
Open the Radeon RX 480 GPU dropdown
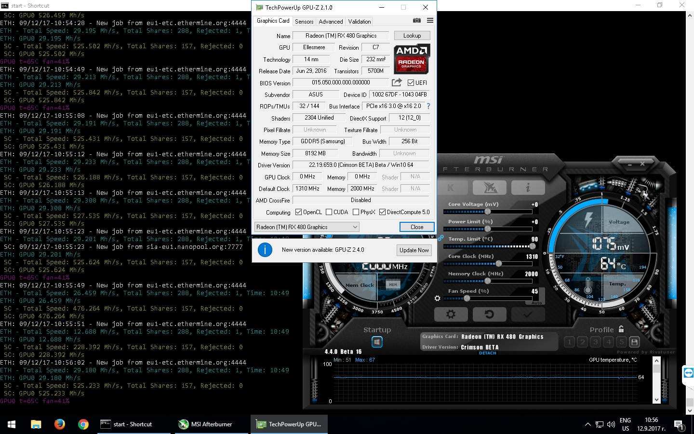[307, 227]
